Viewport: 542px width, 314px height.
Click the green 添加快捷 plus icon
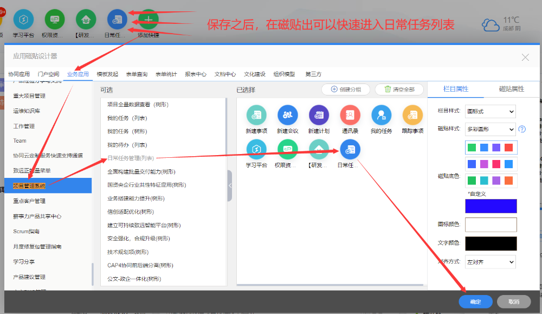click(149, 20)
